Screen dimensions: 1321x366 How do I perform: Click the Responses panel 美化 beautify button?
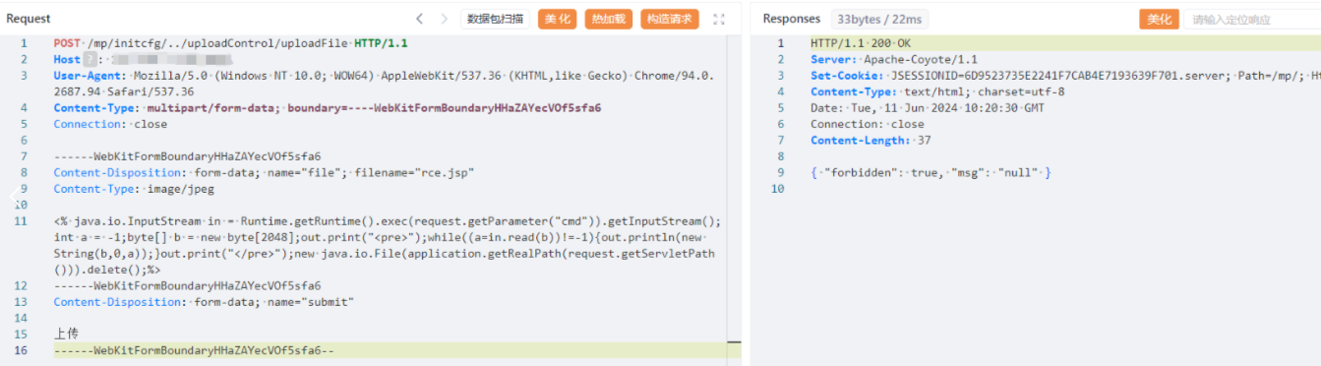pos(1159,19)
